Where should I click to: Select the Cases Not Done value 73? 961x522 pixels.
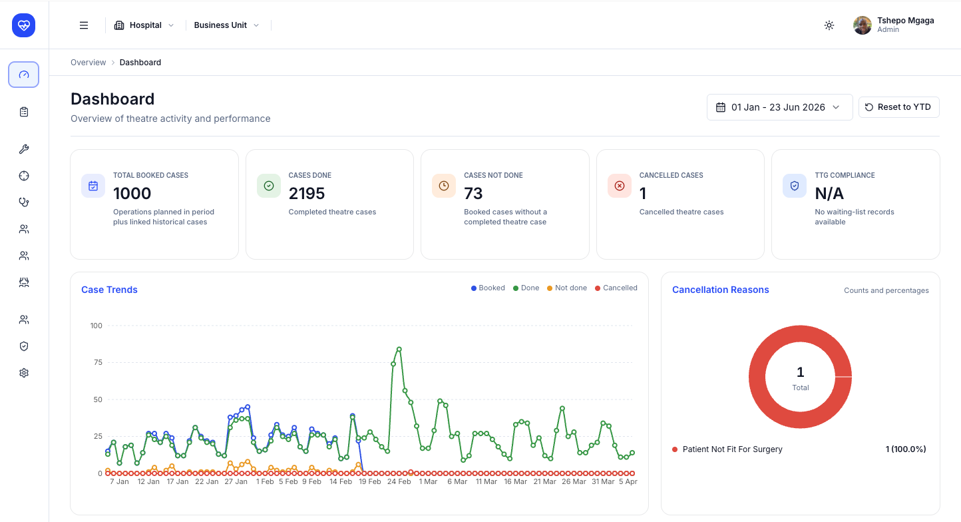[x=473, y=194]
